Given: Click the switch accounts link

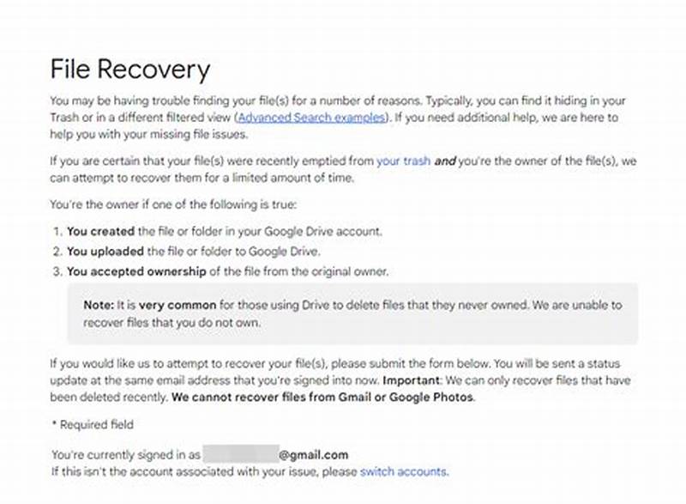Looking at the screenshot, I should [x=403, y=471].
